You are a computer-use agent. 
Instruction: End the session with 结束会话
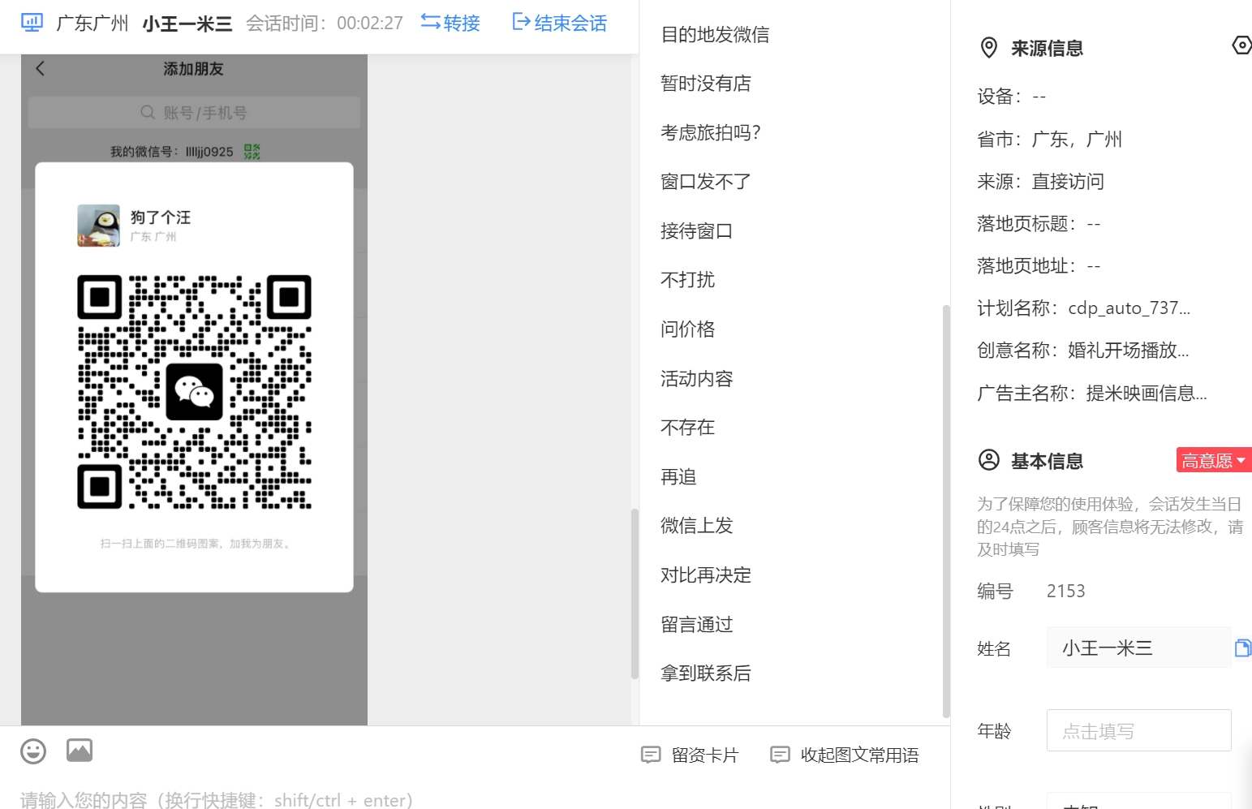click(559, 23)
